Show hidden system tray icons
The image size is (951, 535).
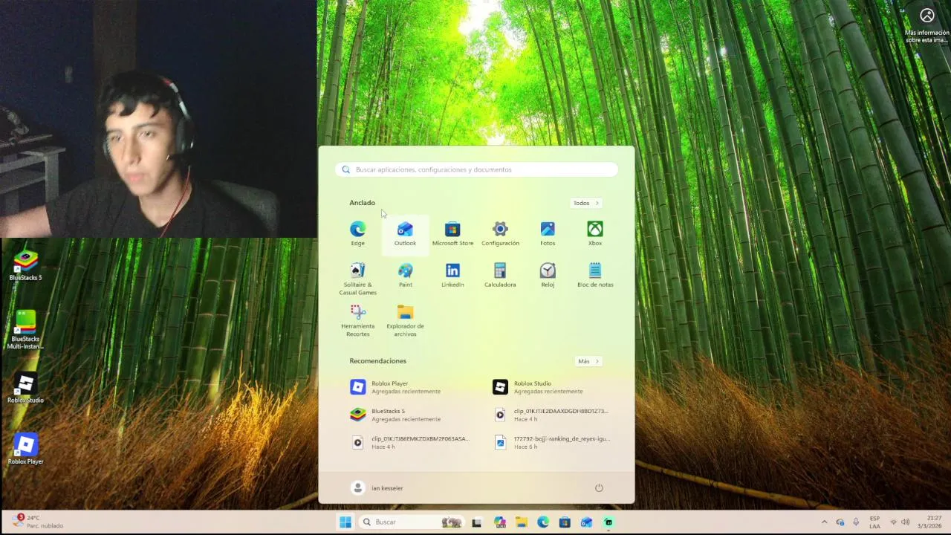pyautogui.click(x=824, y=522)
